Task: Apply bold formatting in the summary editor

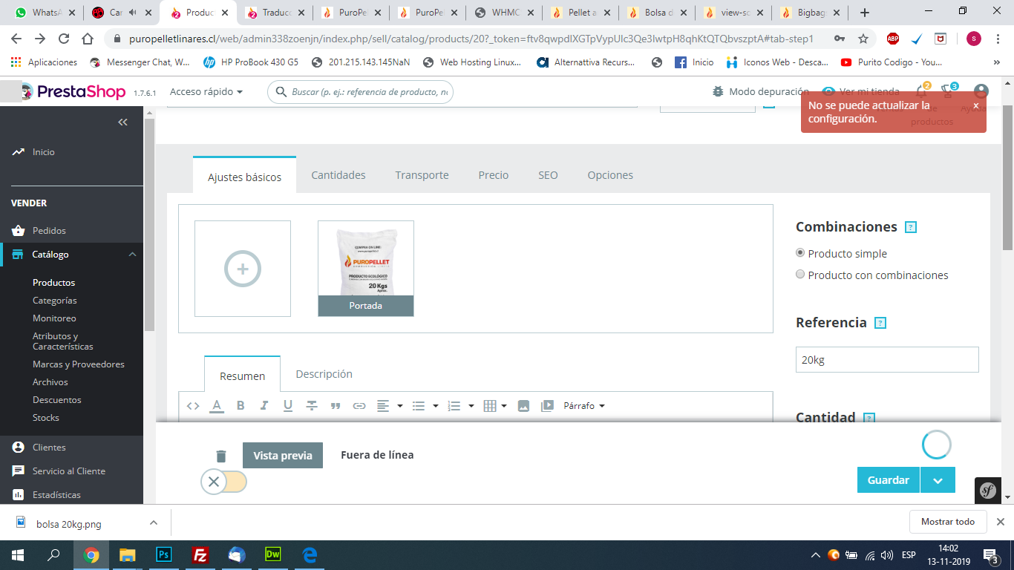Action: tap(241, 406)
